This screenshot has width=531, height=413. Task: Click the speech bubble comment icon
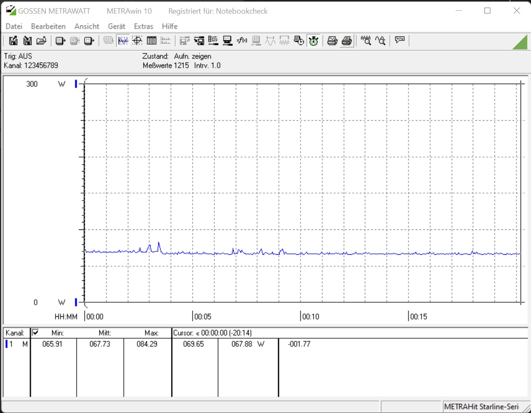(399, 41)
